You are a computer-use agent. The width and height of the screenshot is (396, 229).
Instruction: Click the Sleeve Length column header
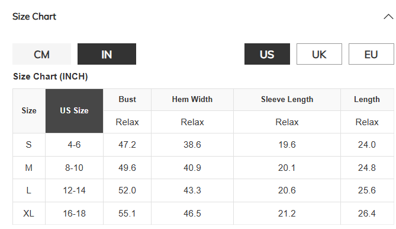pos(287,100)
